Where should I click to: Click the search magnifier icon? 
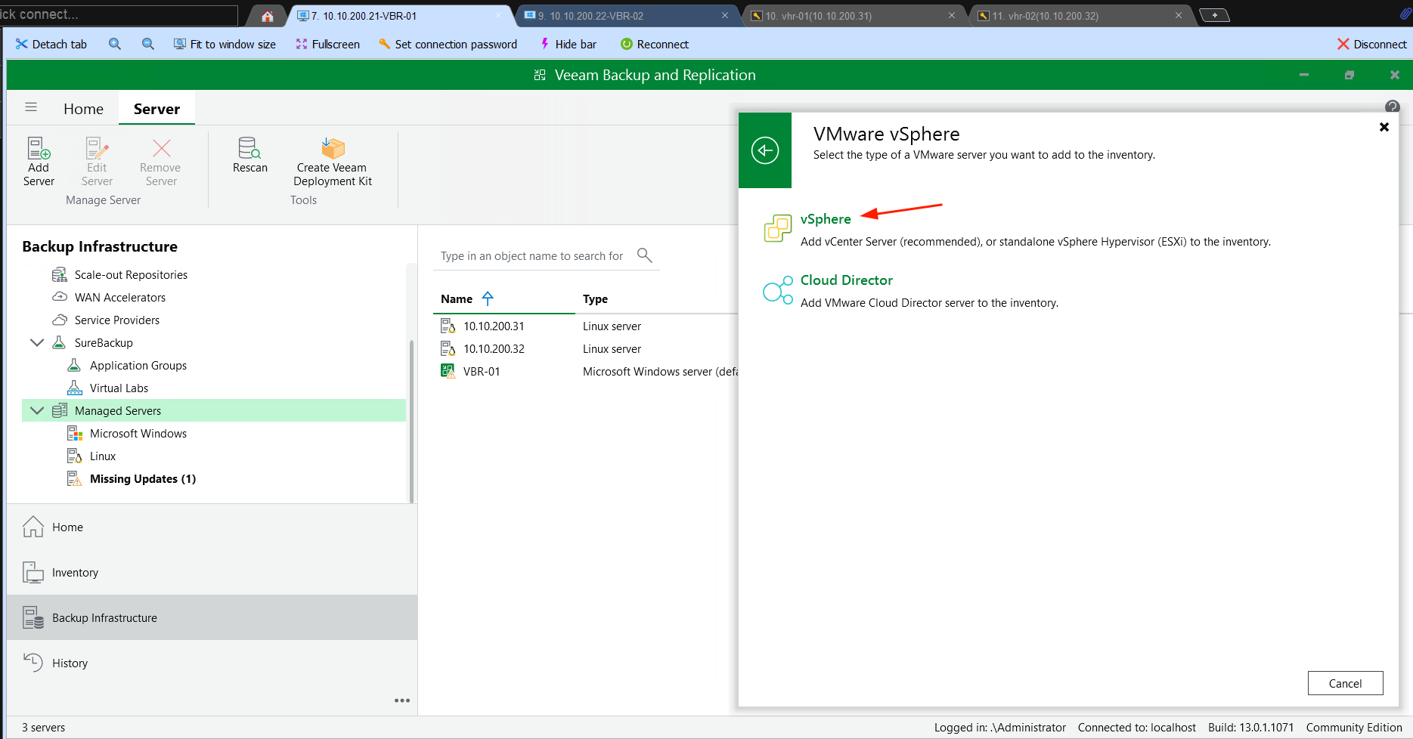pyautogui.click(x=645, y=255)
